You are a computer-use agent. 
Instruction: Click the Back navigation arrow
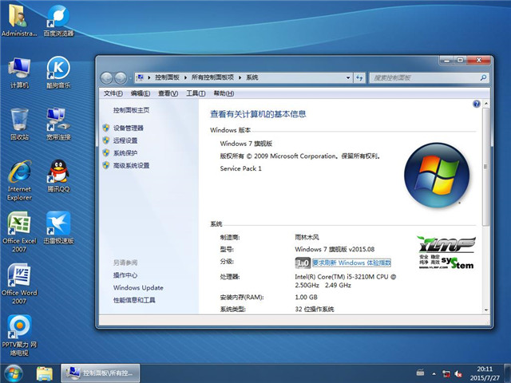point(106,78)
